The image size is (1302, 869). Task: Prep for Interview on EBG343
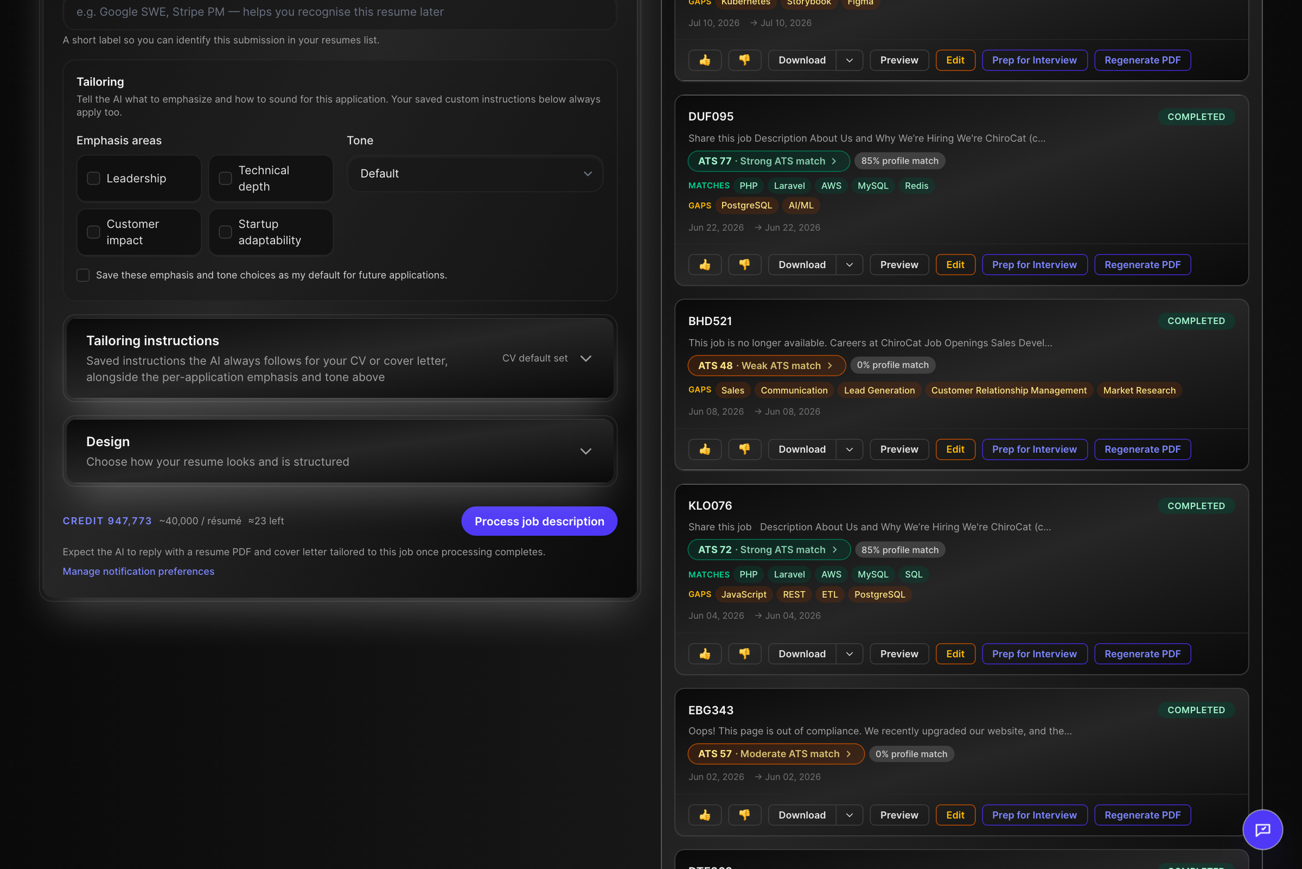pyautogui.click(x=1034, y=815)
